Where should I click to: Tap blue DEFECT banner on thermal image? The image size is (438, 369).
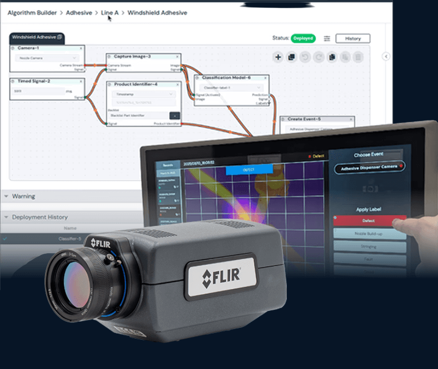pyautogui.click(x=249, y=169)
